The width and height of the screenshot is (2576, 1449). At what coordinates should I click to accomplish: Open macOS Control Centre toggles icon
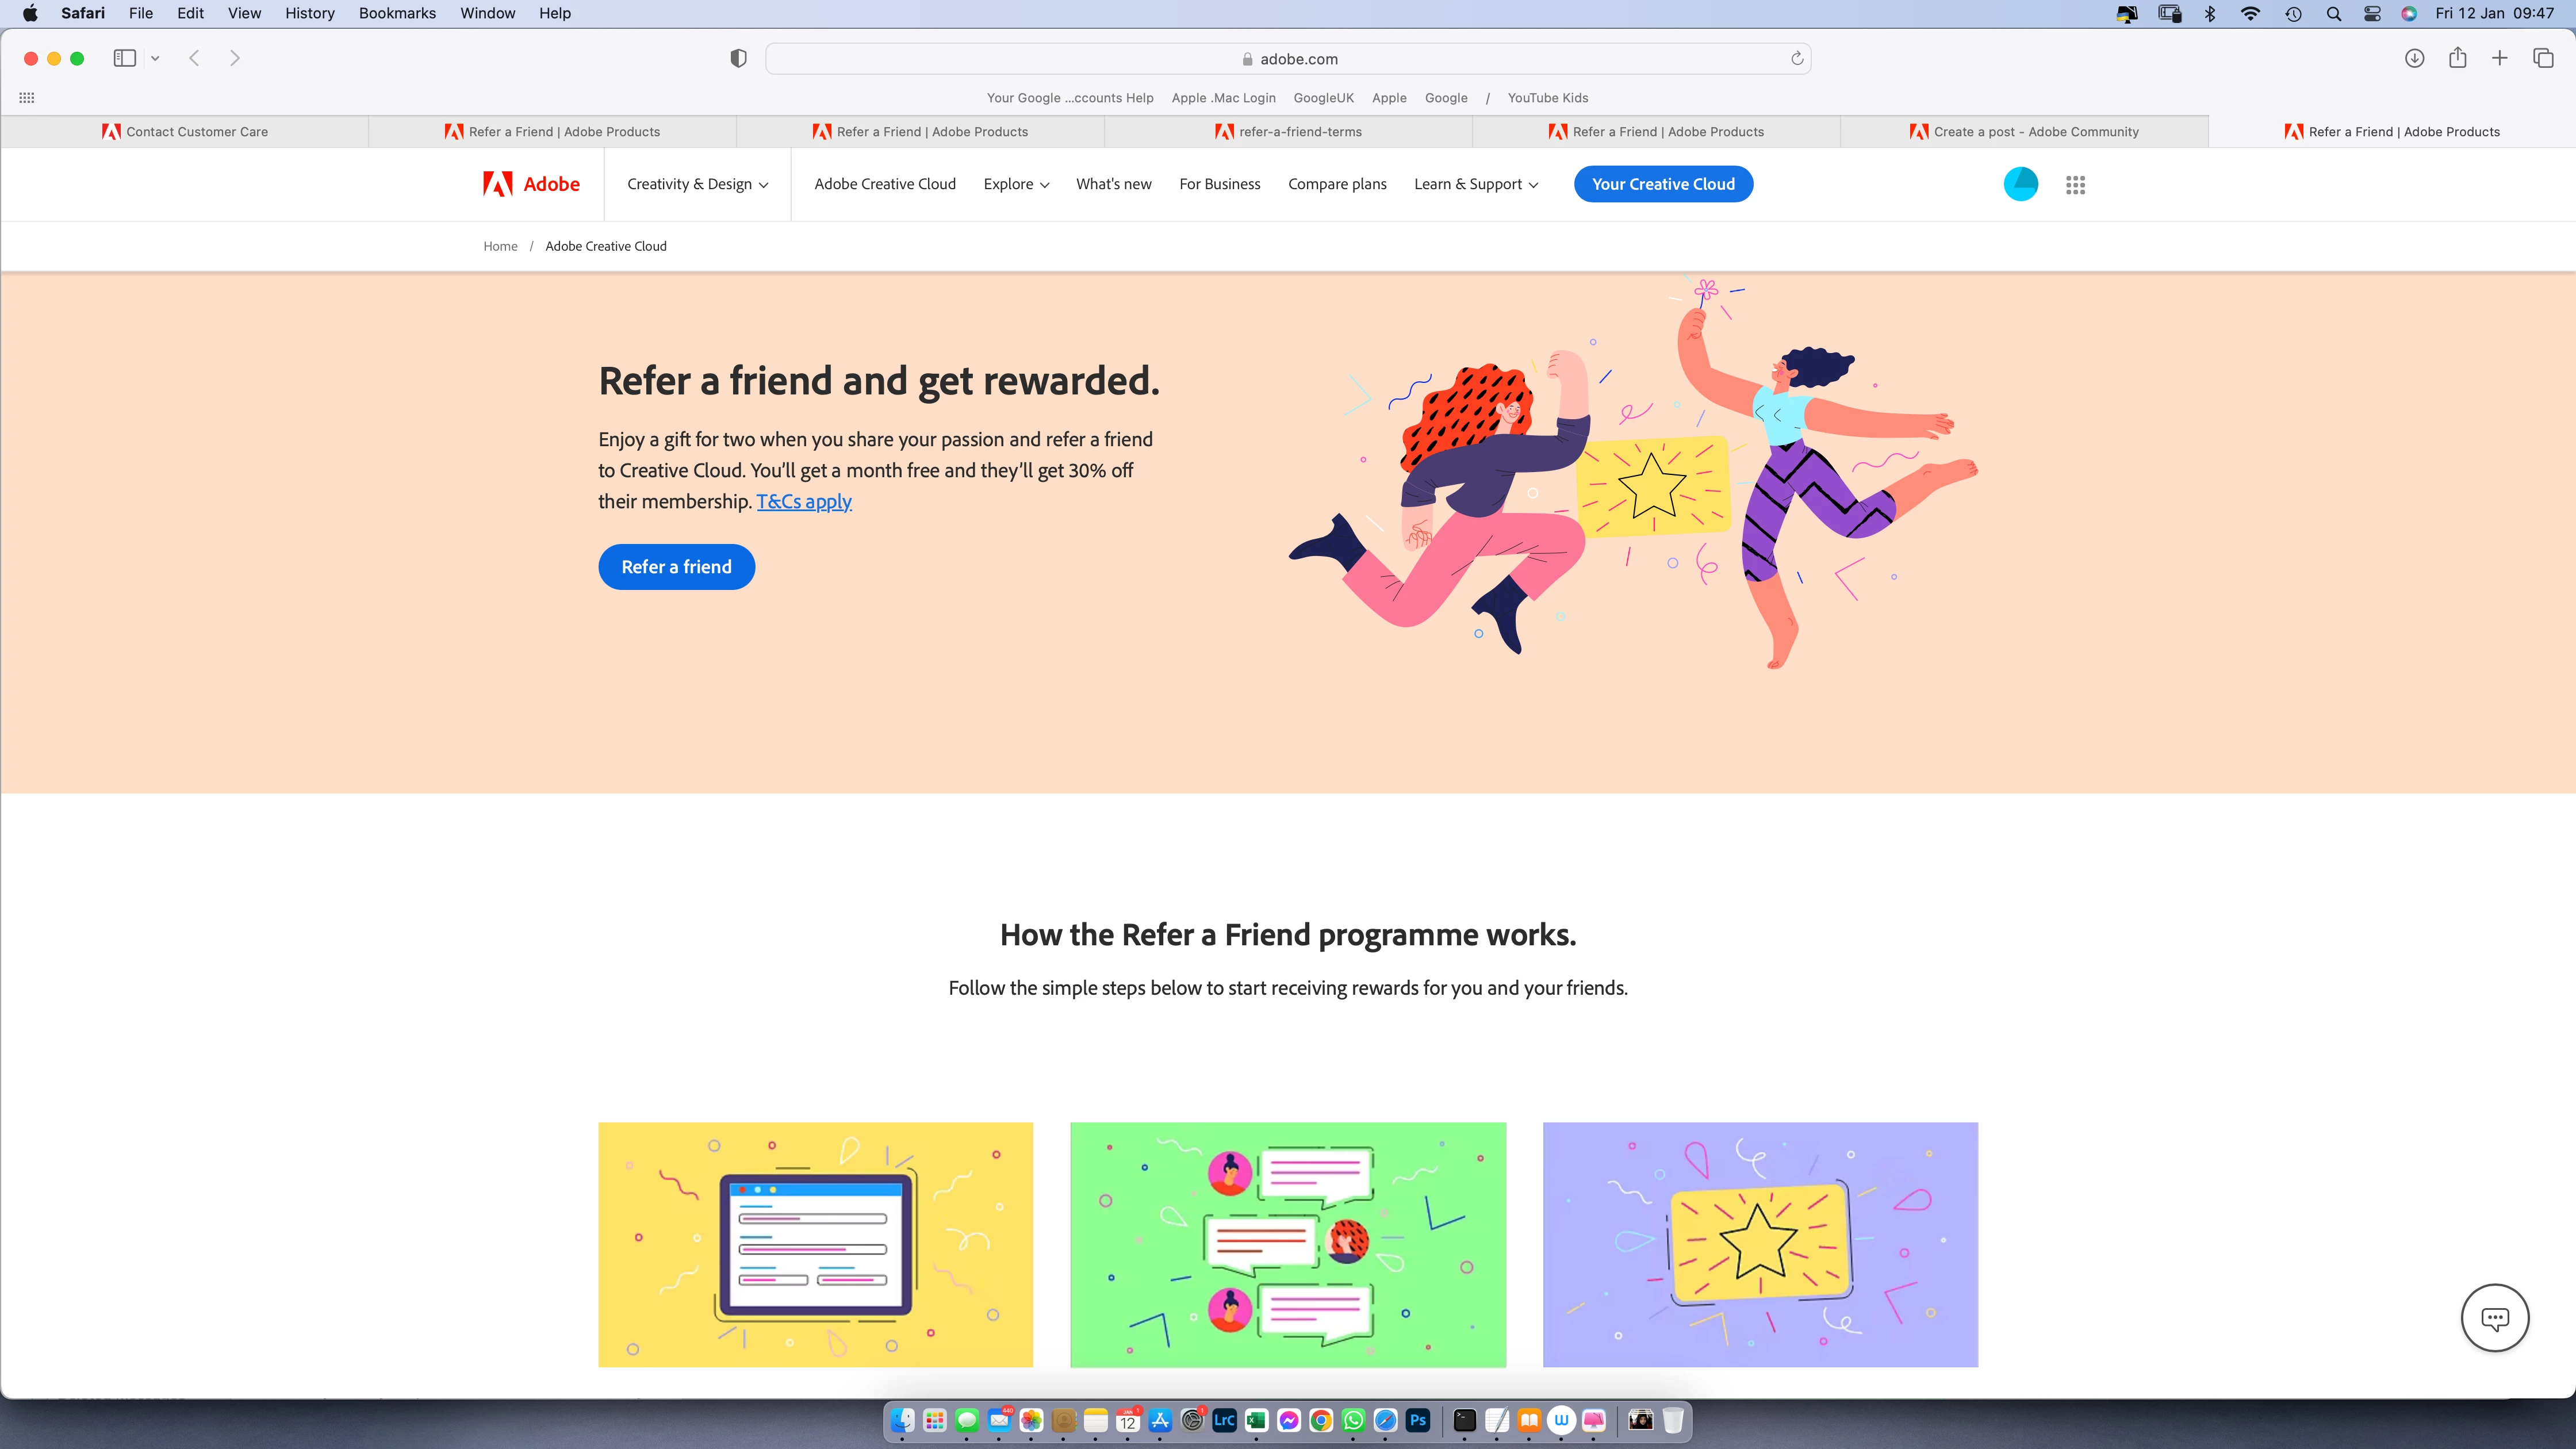[x=2372, y=13]
